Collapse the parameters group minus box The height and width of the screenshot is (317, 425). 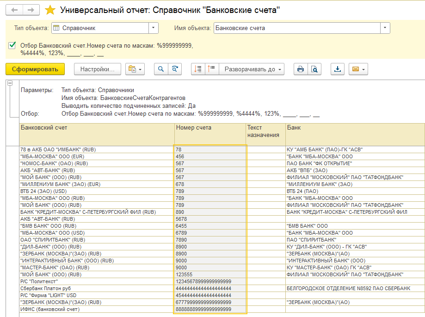click(x=10, y=83)
